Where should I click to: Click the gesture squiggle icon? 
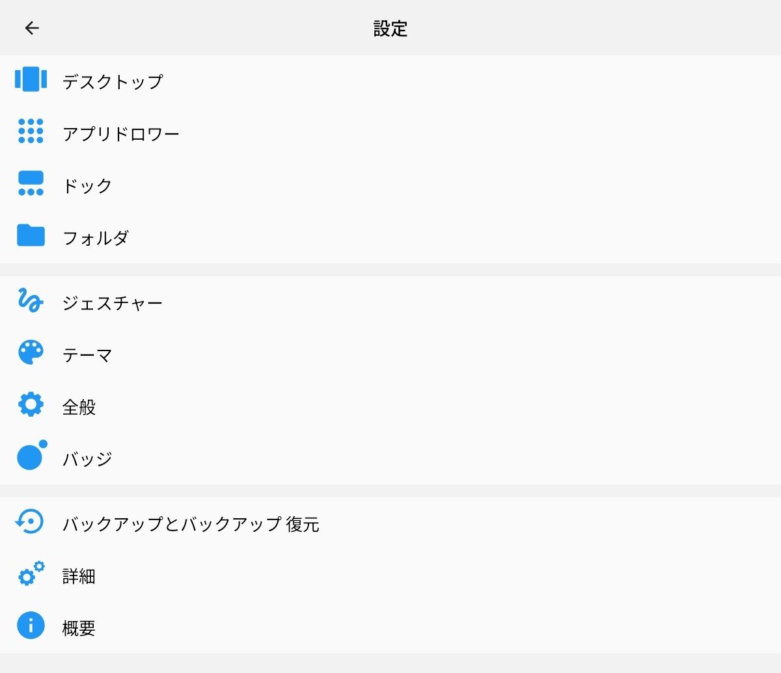[x=31, y=300]
